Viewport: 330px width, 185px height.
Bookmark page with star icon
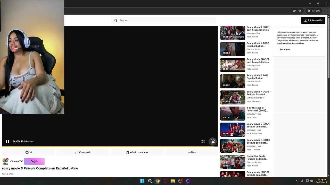300,11
